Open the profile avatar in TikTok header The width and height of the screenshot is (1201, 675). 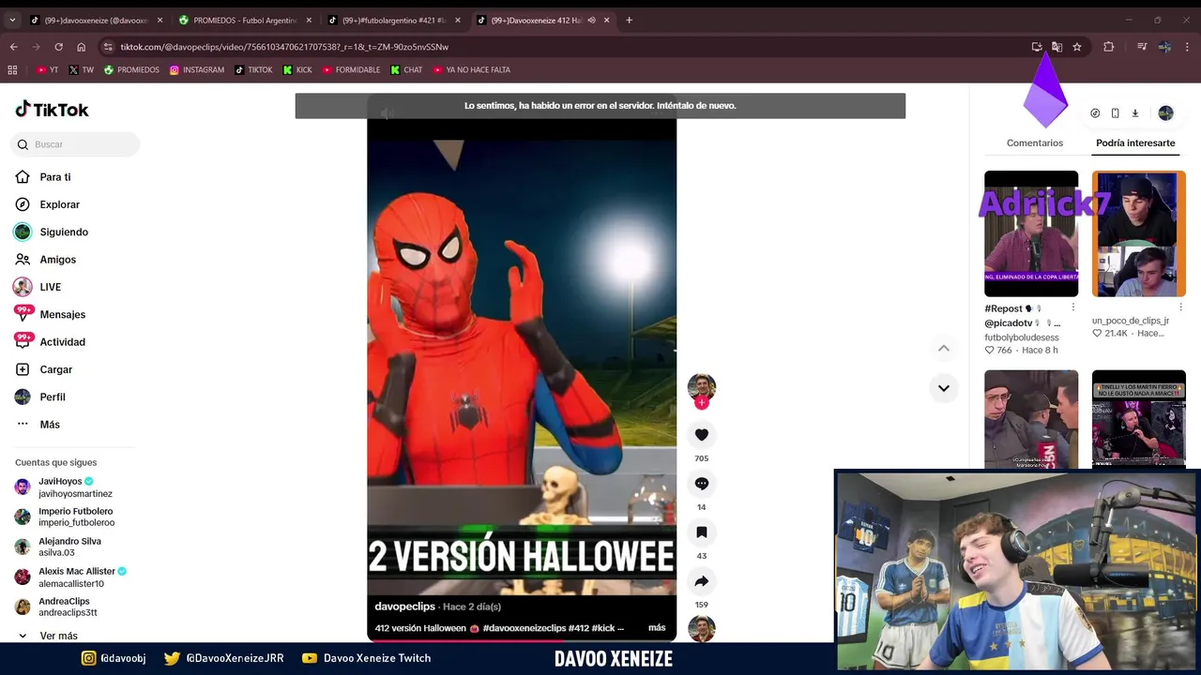pyautogui.click(x=1165, y=113)
